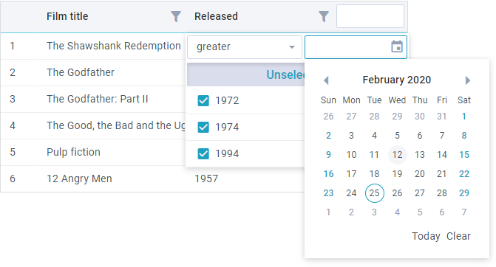Go to previous month arrow
This screenshot has height=267, width=496.
tap(326, 80)
